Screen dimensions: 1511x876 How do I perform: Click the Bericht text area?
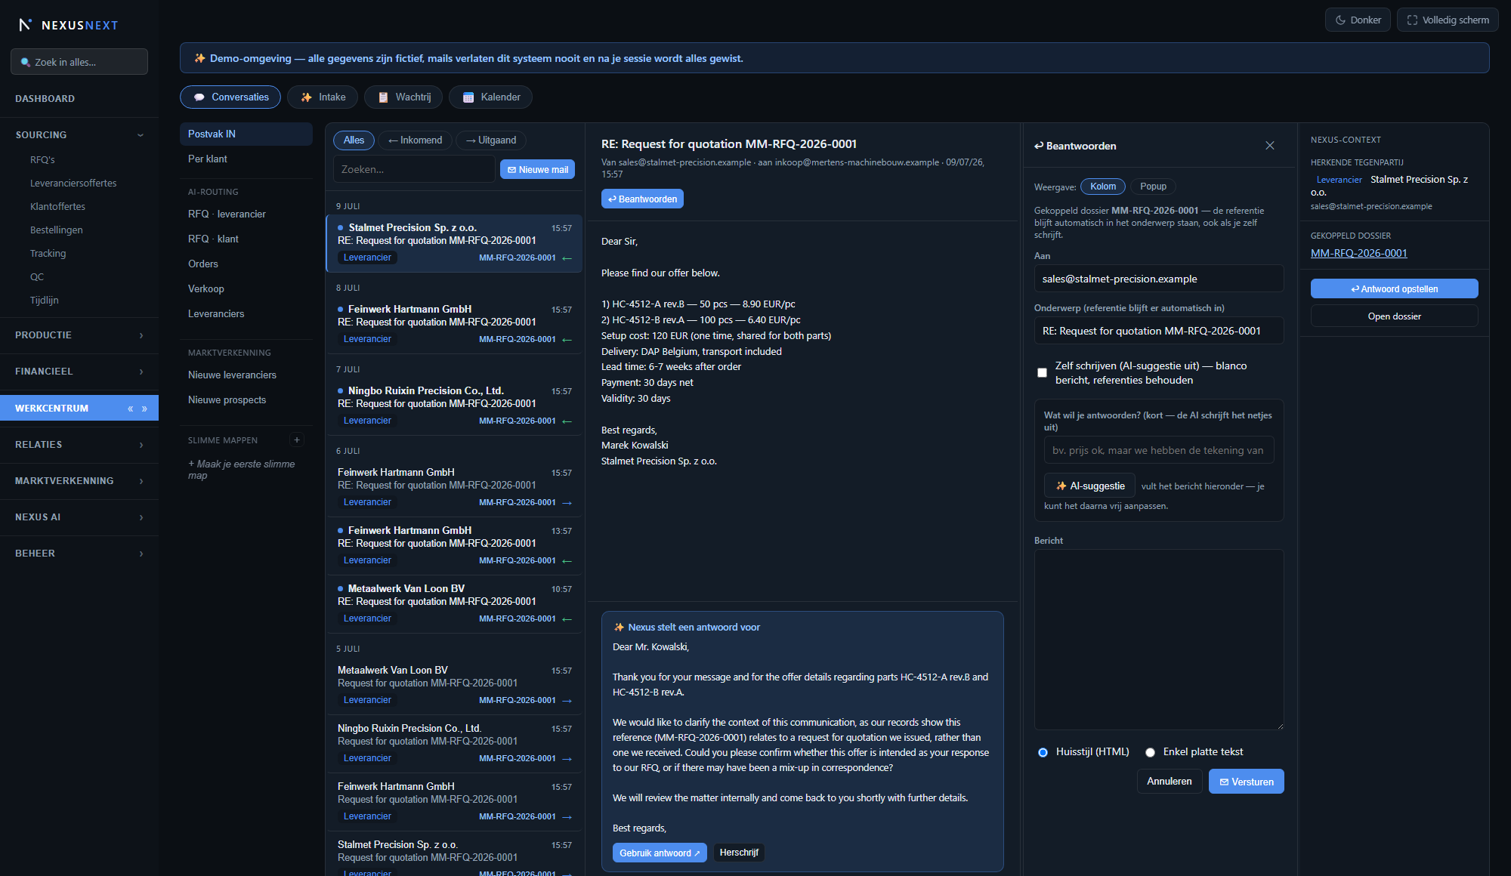1159,640
